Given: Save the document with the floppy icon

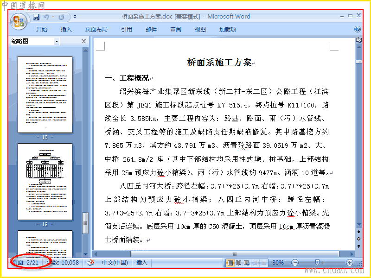Looking at the screenshot, I should 36,17.
